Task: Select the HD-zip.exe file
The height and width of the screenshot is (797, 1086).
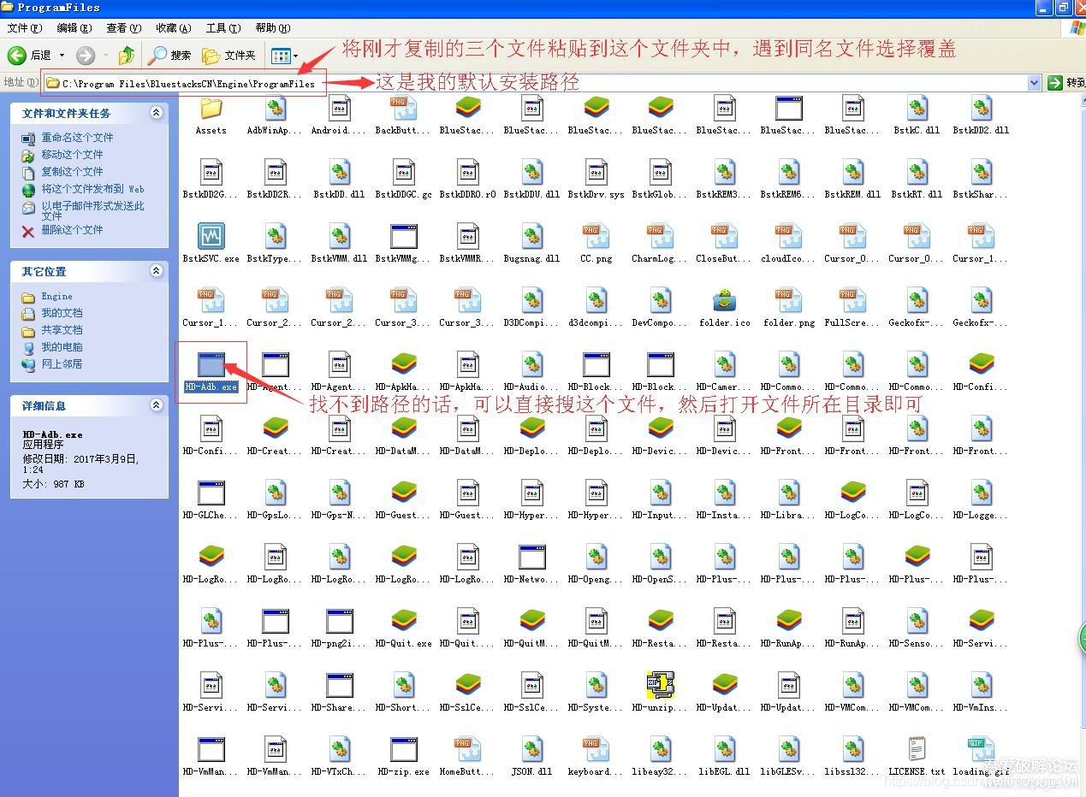Action: (404, 756)
